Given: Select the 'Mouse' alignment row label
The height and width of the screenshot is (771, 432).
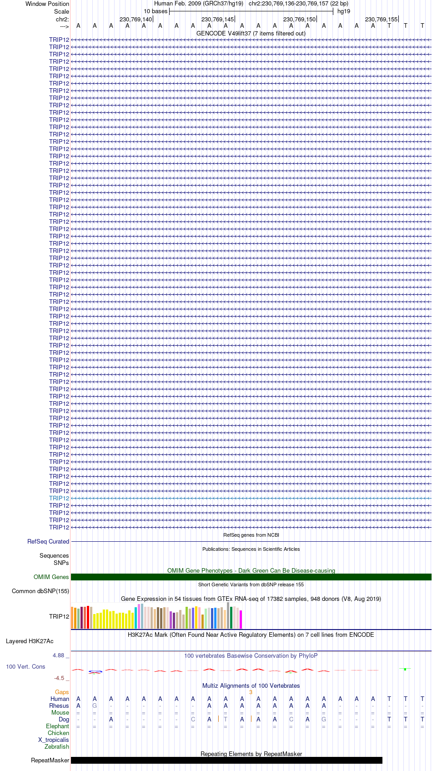Looking at the screenshot, I should click(60, 712).
